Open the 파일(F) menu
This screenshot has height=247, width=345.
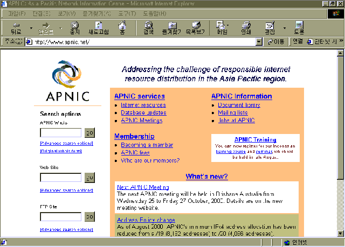click(x=17, y=13)
